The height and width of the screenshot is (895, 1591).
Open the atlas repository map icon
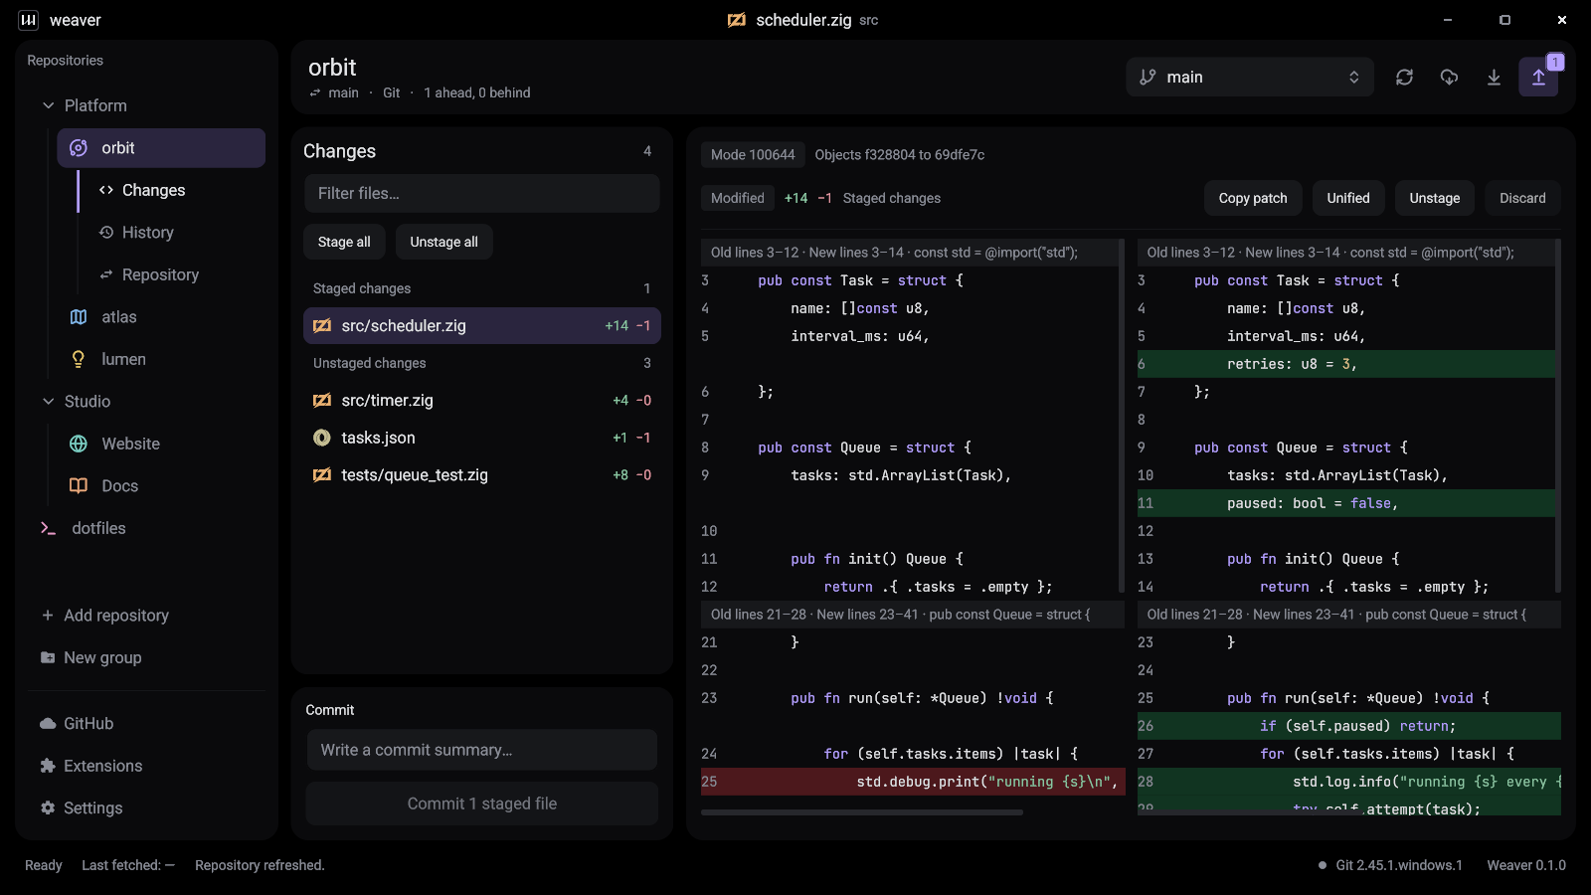coord(79,317)
